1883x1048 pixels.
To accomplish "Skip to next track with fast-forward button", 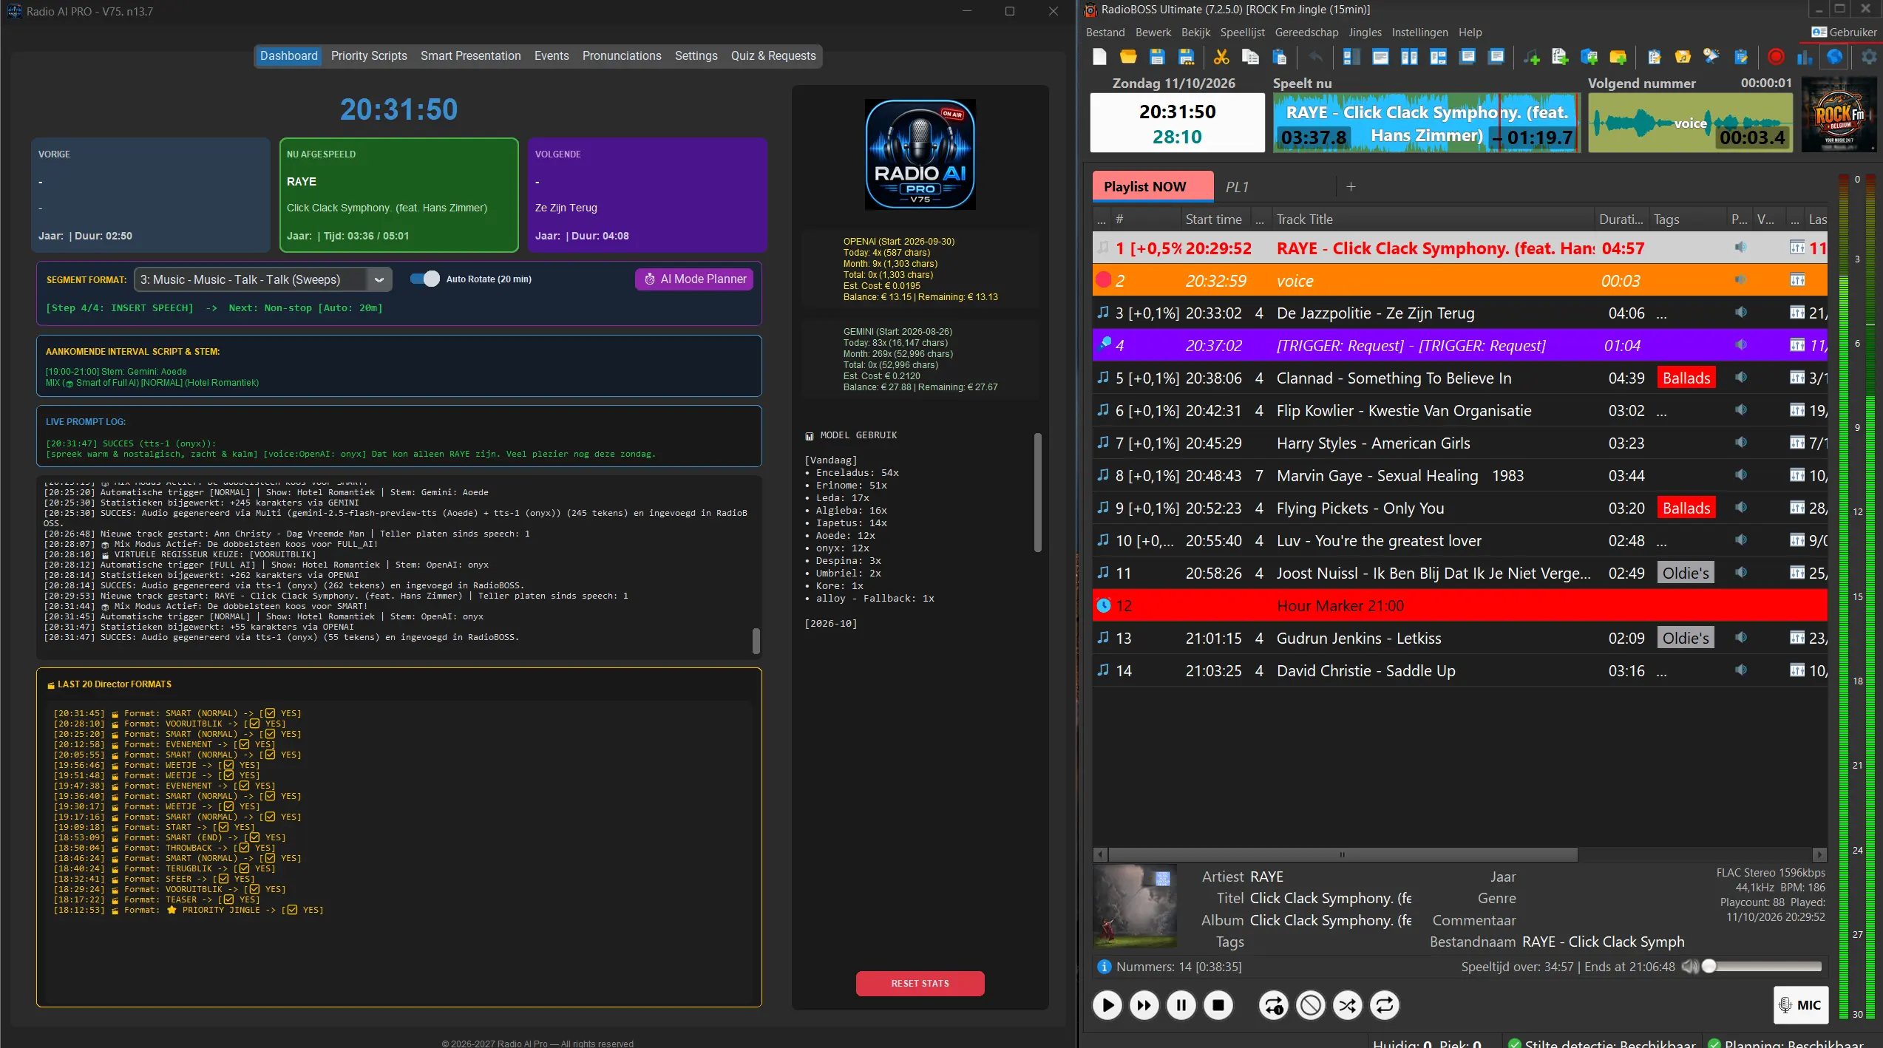I will (1144, 1005).
